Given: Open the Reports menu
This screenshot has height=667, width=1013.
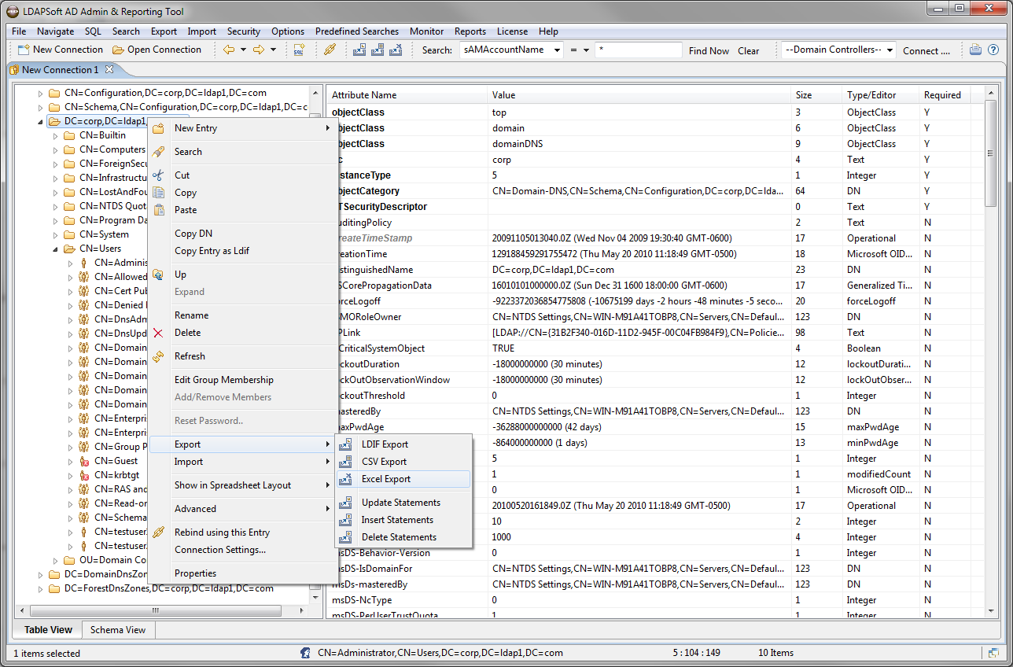Looking at the screenshot, I should click(470, 31).
